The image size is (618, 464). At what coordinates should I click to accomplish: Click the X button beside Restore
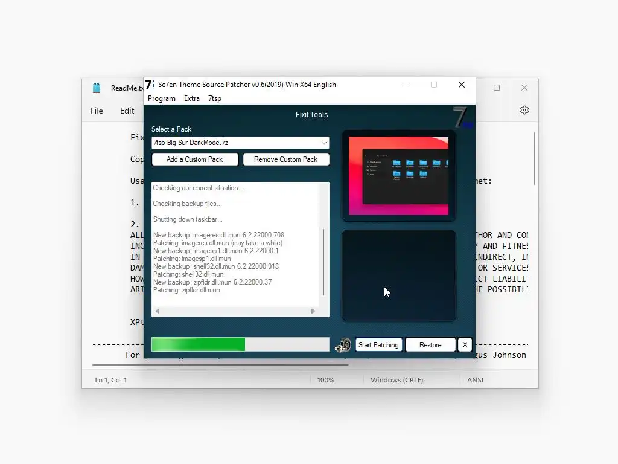(x=465, y=345)
